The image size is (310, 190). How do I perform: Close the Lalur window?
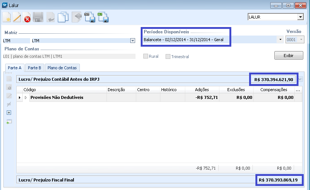click(x=300, y=5)
